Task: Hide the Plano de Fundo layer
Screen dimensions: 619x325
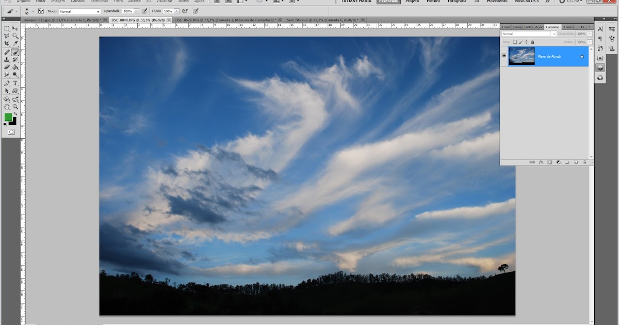Action: coord(504,56)
